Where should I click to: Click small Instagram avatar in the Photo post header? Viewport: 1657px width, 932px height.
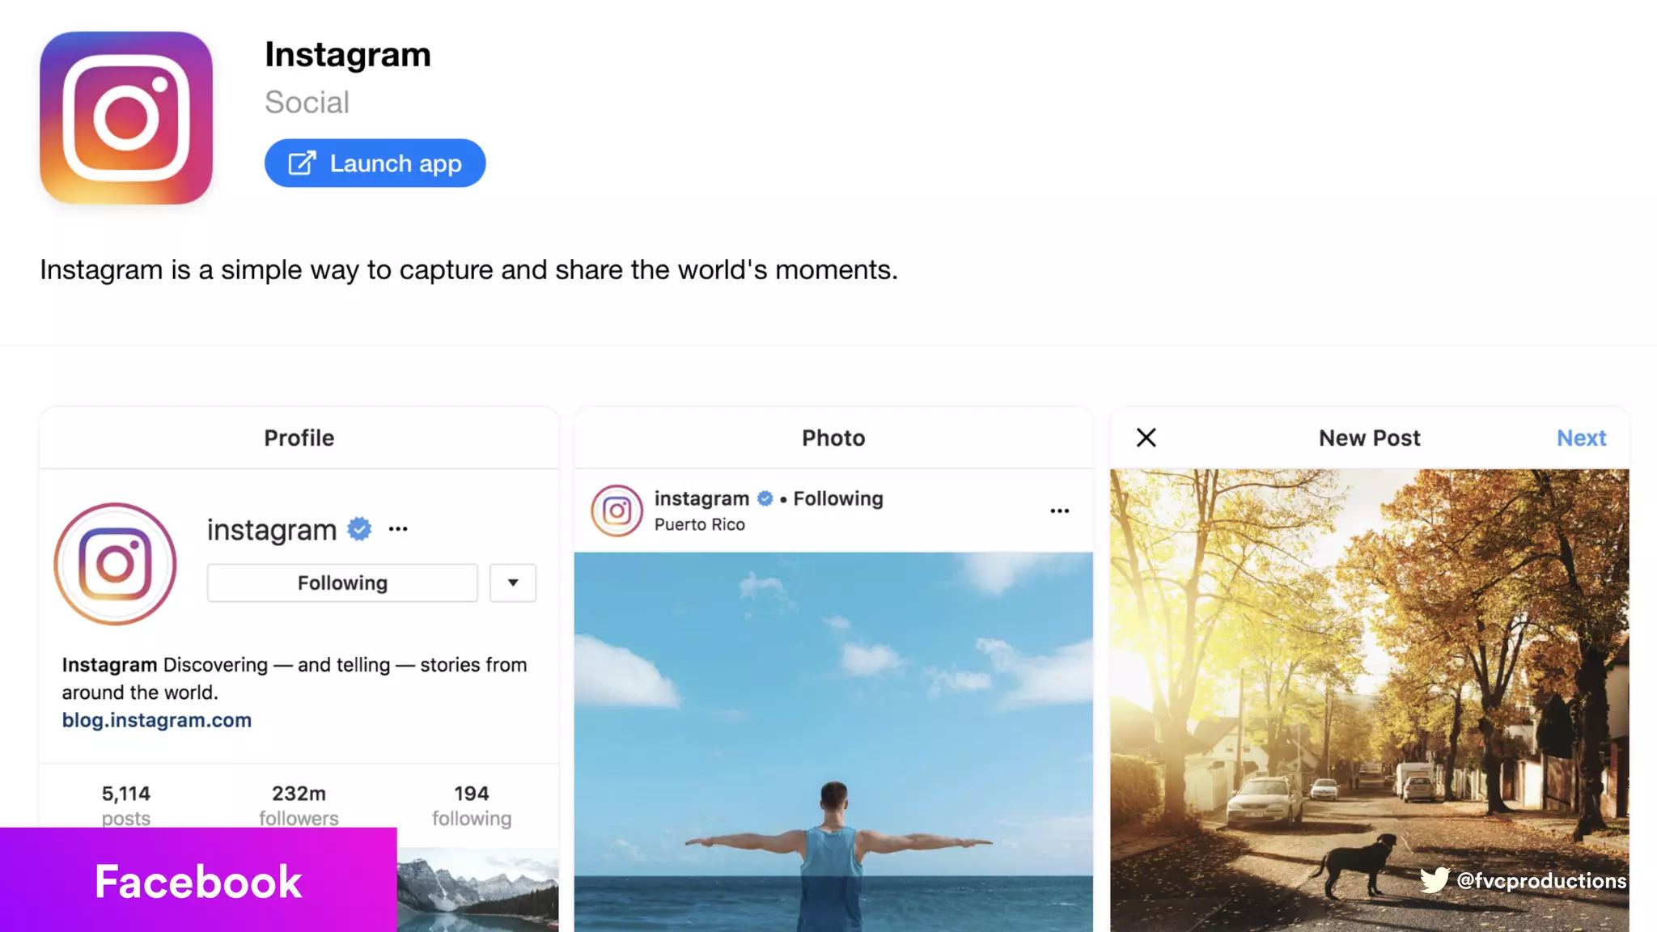617,510
